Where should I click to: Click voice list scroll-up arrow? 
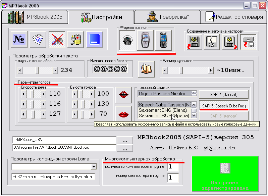pos(194,105)
